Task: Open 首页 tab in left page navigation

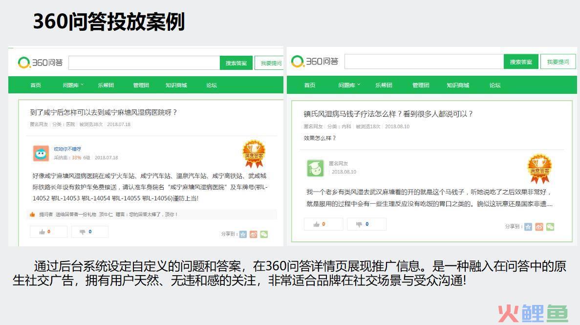Action: (36, 85)
